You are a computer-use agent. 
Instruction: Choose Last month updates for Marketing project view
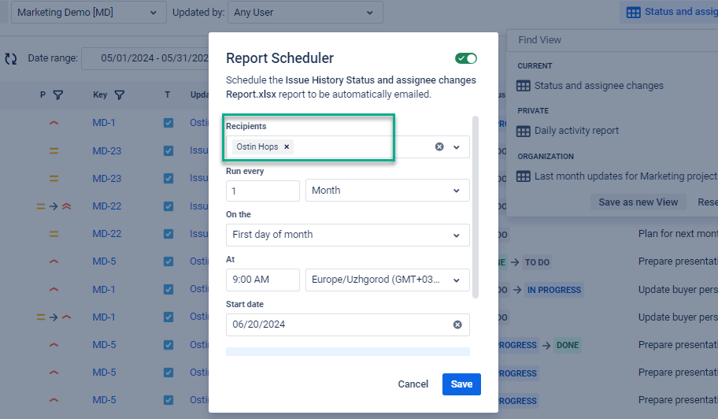(625, 176)
